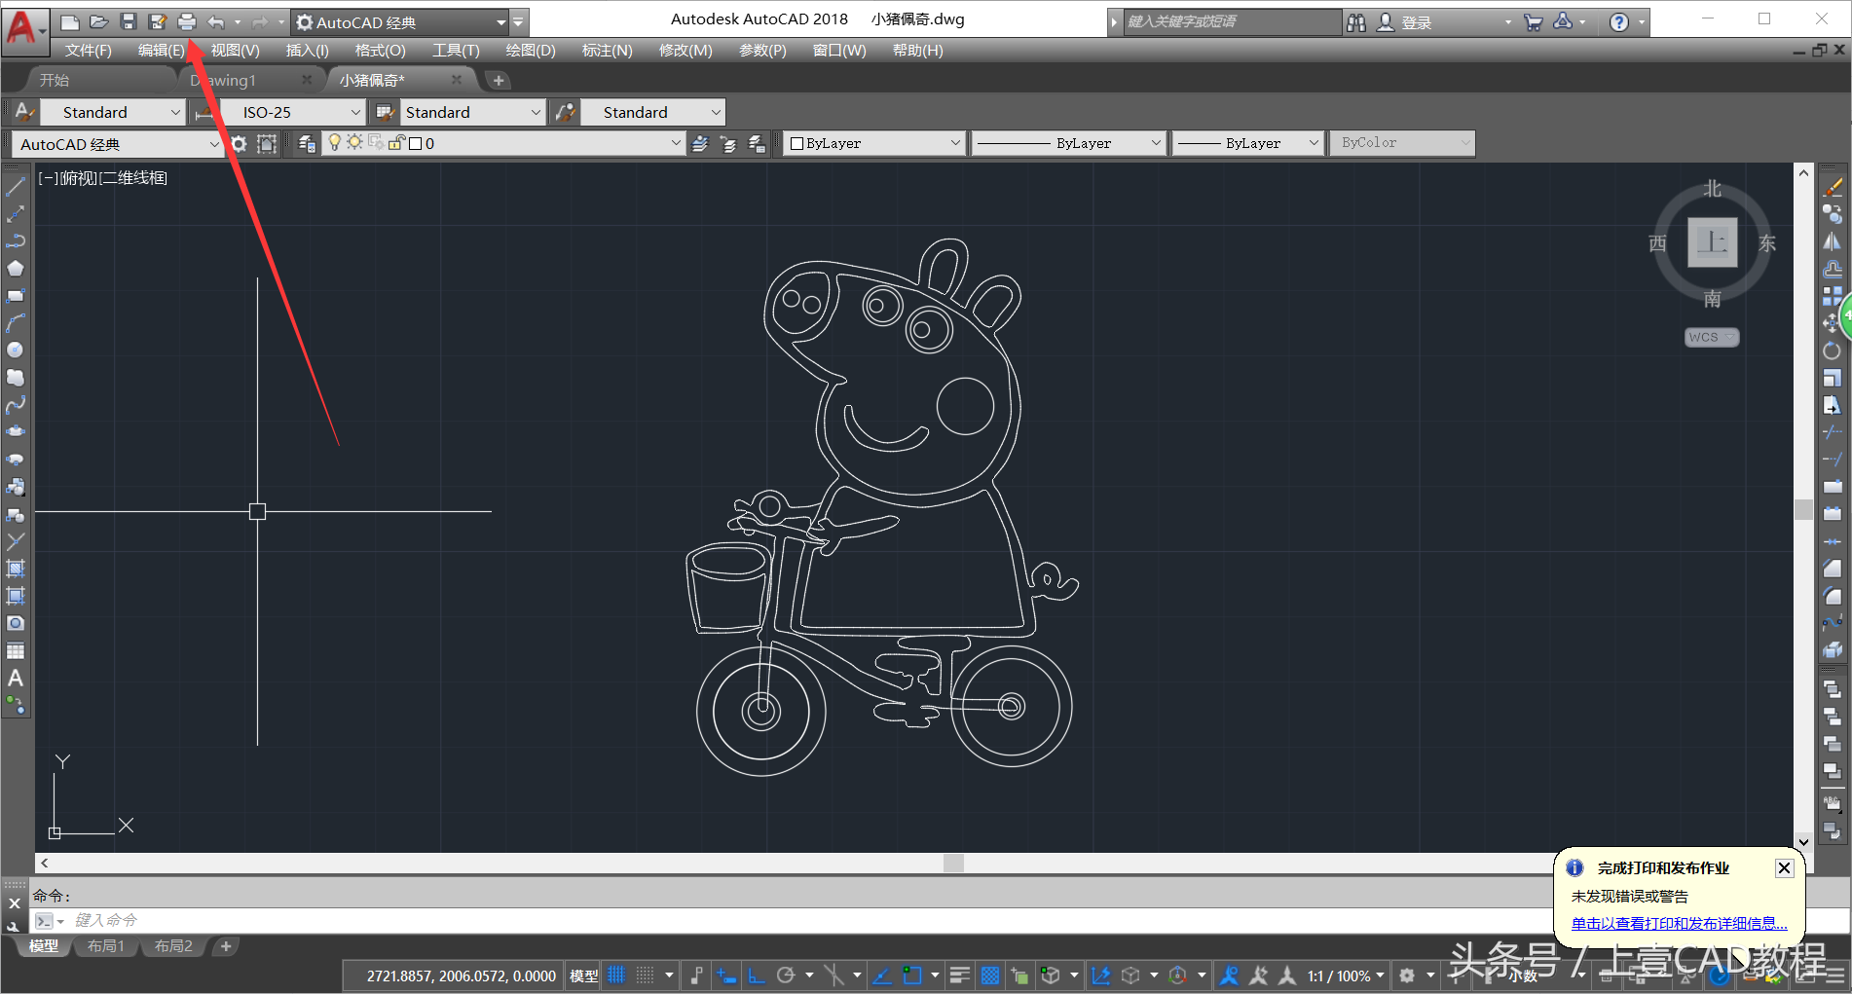Select the Table tool
The width and height of the screenshot is (1852, 994).
[x=16, y=650]
